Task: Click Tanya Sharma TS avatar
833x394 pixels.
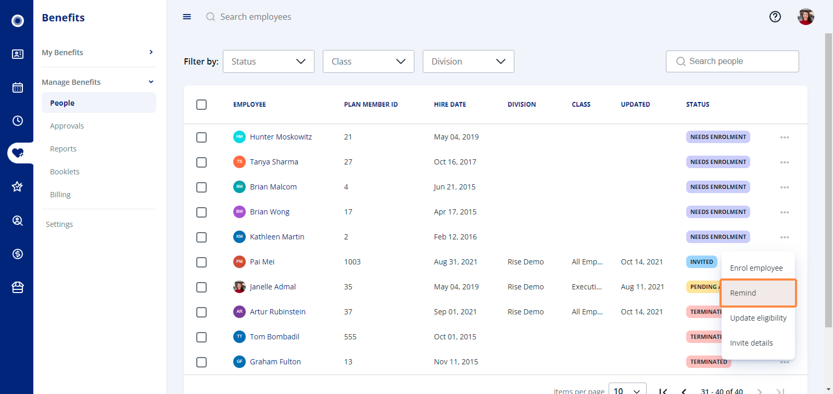Action: tap(239, 162)
